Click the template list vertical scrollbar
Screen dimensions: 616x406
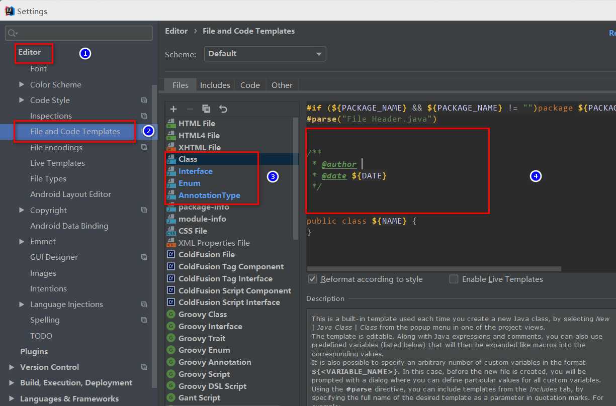pyautogui.click(x=296, y=178)
